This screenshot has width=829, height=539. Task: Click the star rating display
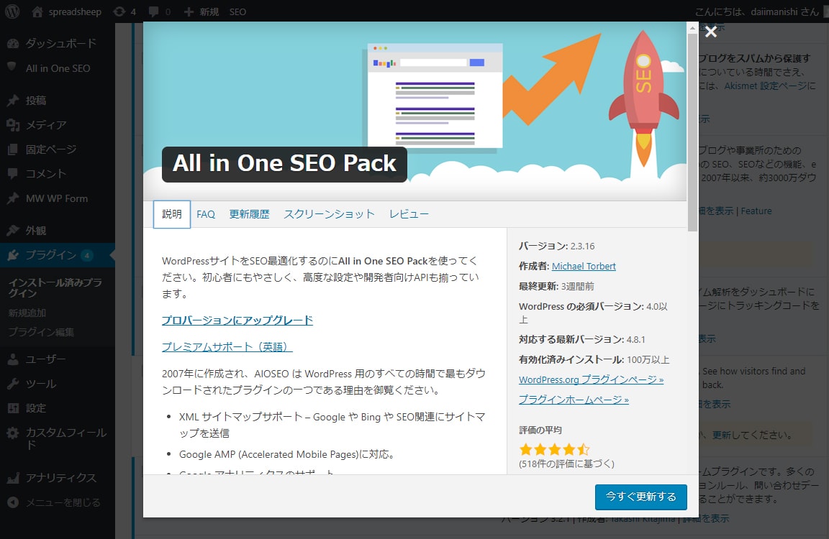click(x=554, y=450)
